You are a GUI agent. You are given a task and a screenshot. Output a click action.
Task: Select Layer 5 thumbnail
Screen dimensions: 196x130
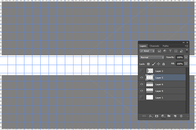tap(150, 78)
